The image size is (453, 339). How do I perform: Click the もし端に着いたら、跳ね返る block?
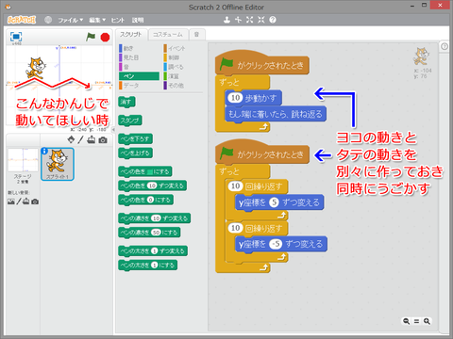click(x=276, y=114)
